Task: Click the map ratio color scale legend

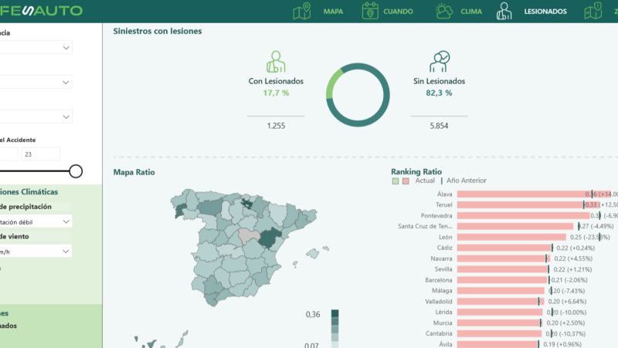Action: tap(335, 328)
